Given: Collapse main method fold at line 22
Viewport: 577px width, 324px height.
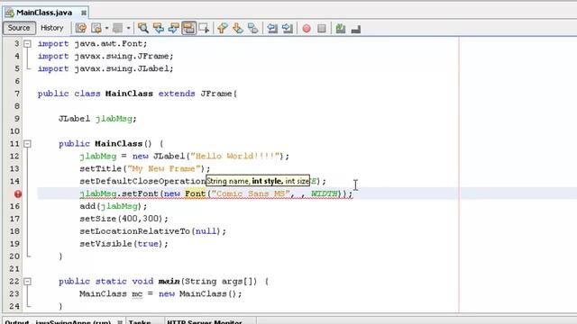Looking at the screenshot, I should [x=27, y=282].
